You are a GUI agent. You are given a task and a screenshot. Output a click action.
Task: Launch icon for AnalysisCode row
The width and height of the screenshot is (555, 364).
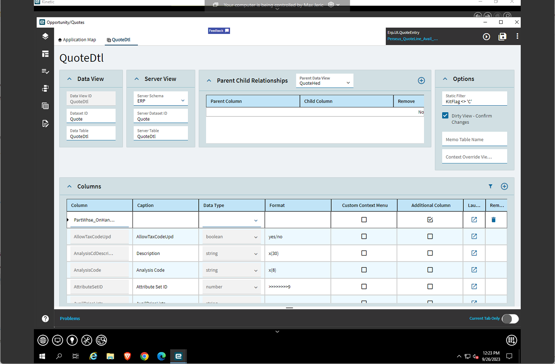click(x=474, y=270)
